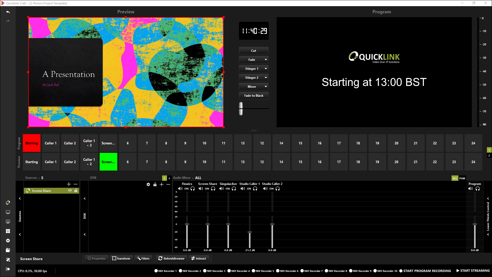
Task: Monitor Flowics channel with headphones icon
Action: coord(193,189)
